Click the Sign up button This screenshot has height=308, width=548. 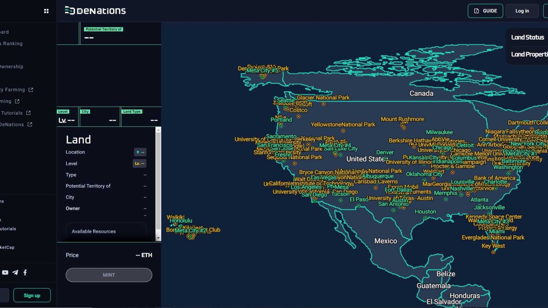(32, 295)
